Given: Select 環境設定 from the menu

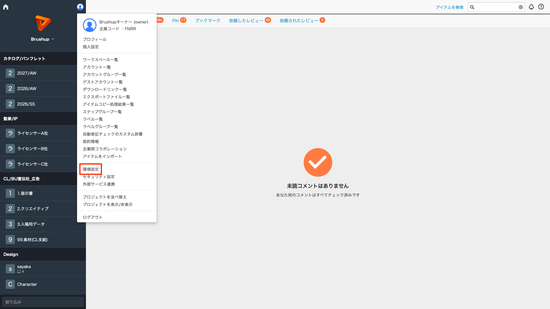Looking at the screenshot, I should pyautogui.click(x=91, y=169).
